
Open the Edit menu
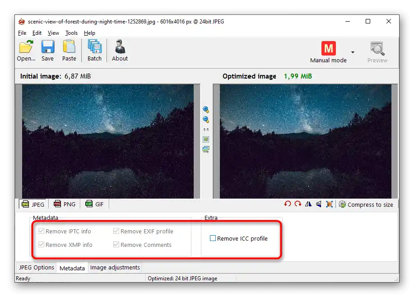pos(37,33)
